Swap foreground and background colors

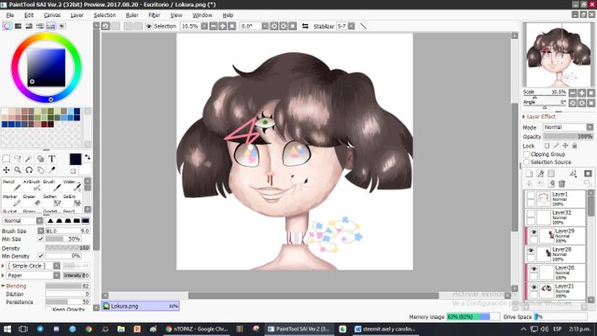(88, 158)
